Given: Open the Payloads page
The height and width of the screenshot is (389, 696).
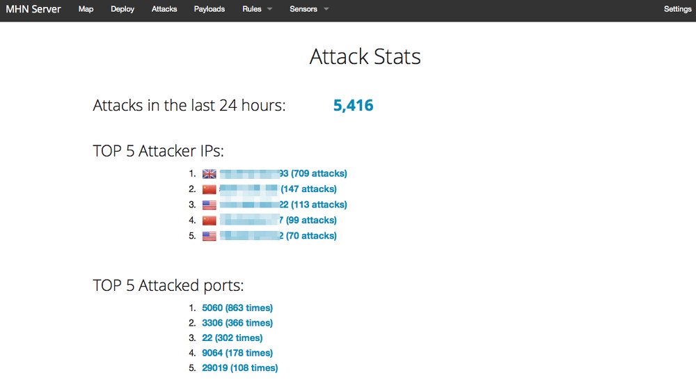Looking at the screenshot, I should (209, 9).
